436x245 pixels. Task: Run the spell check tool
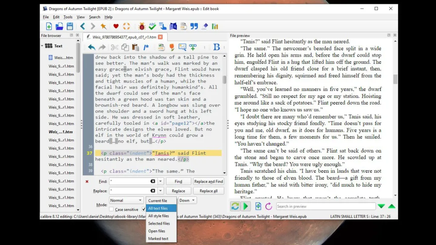click(x=152, y=26)
